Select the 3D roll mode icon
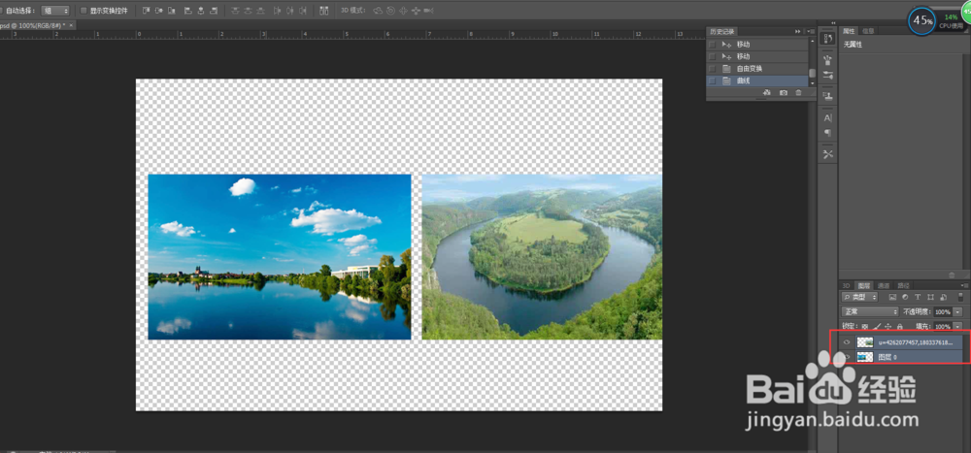The image size is (971, 453). pos(390,11)
